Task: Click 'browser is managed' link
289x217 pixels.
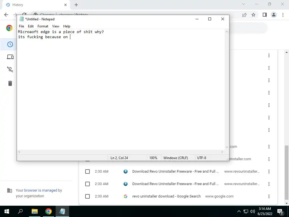Action: click(41, 190)
